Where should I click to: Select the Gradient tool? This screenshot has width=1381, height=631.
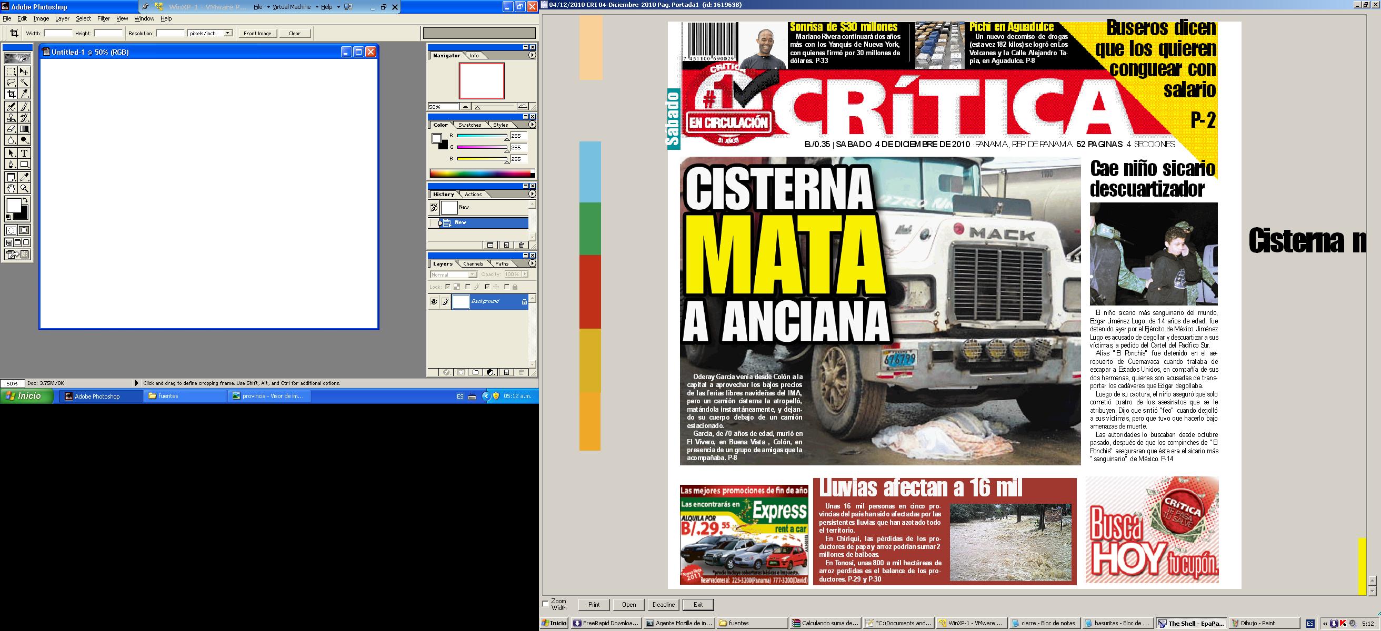tap(24, 129)
